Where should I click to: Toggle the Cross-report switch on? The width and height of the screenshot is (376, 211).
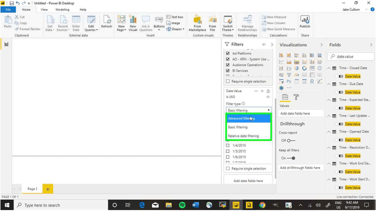(x=291, y=141)
